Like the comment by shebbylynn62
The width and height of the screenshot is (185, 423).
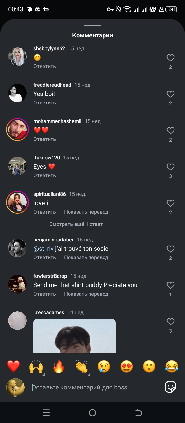[x=170, y=58]
